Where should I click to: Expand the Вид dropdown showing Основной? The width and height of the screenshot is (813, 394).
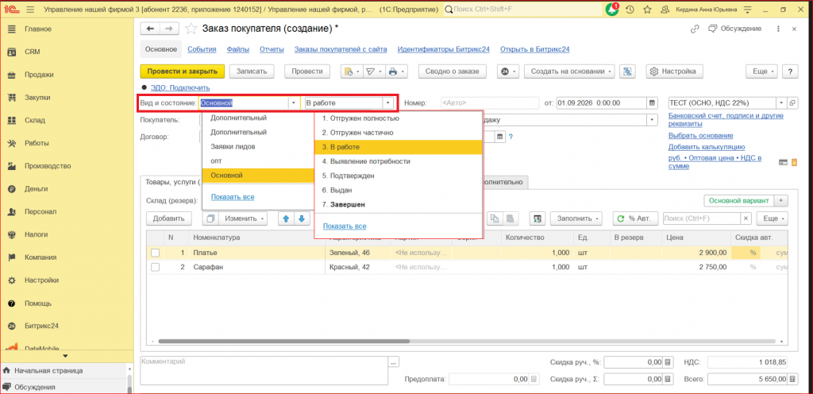click(294, 103)
